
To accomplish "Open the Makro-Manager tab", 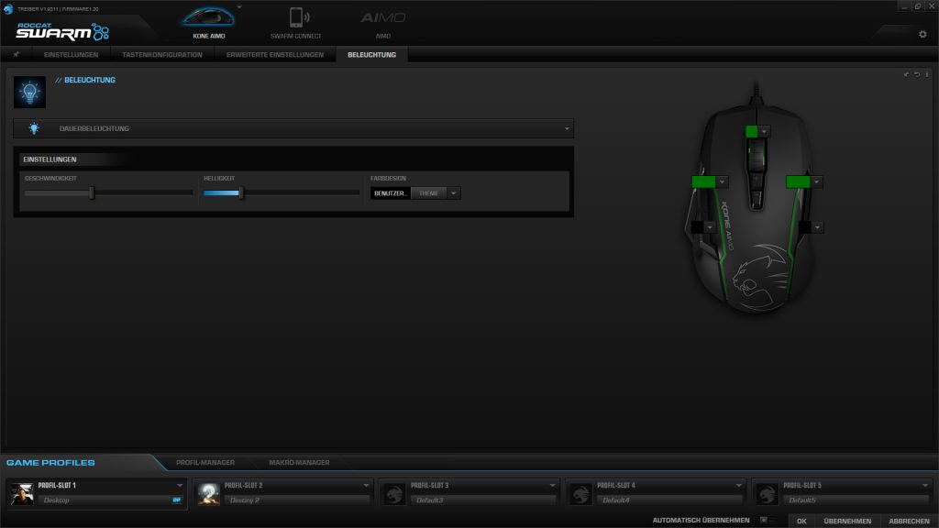I will point(300,463).
